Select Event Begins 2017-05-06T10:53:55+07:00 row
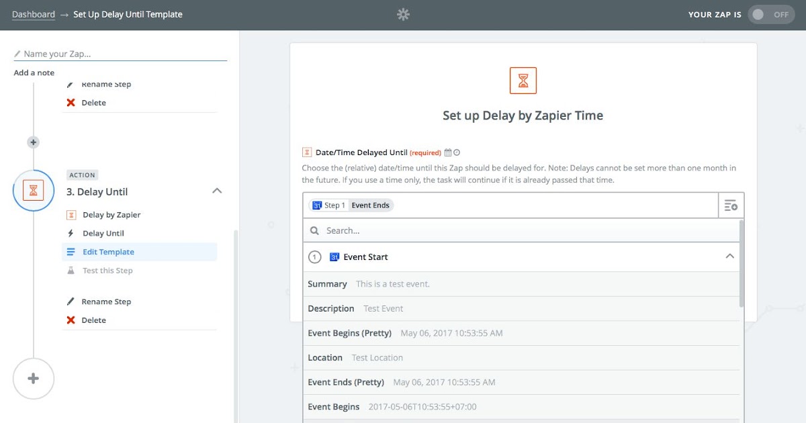806x423 pixels. point(521,407)
